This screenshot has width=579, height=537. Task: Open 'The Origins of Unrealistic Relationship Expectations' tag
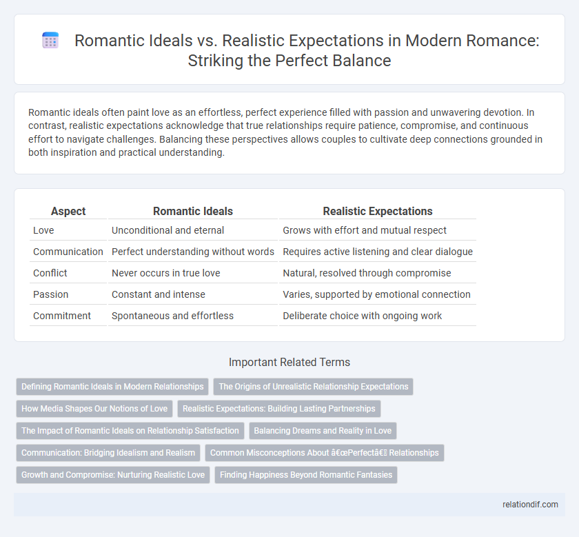(x=314, y=386)
